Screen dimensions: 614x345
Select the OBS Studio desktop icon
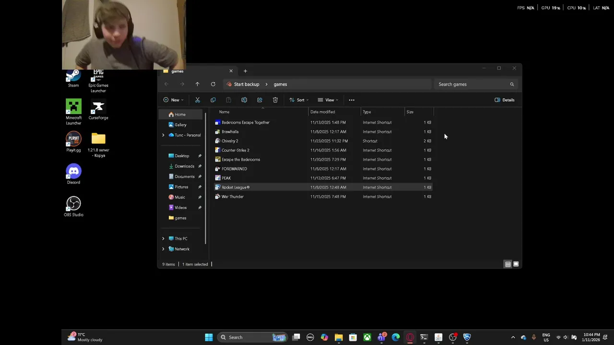(73, 207)
